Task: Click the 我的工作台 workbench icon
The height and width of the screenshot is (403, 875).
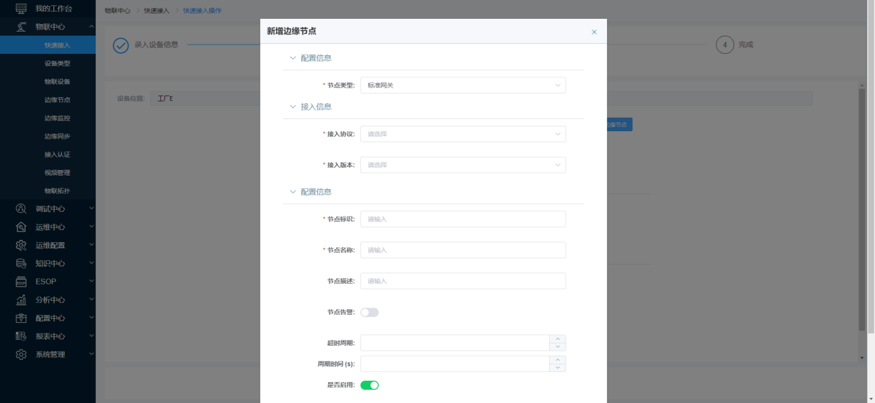Action: click(x=21, y=9)
